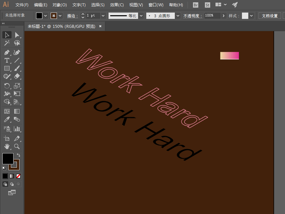Set paint mode to None
This screenshot has height=214, width=285.
[18, 176]
